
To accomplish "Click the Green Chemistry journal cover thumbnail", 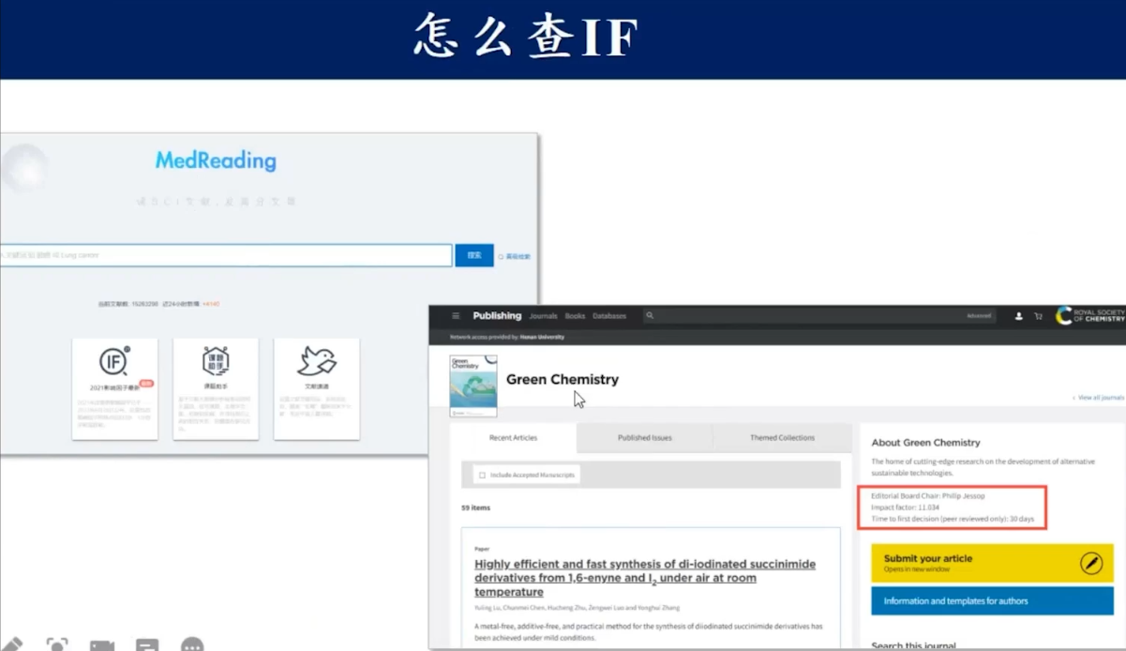I will coord(473,386).
